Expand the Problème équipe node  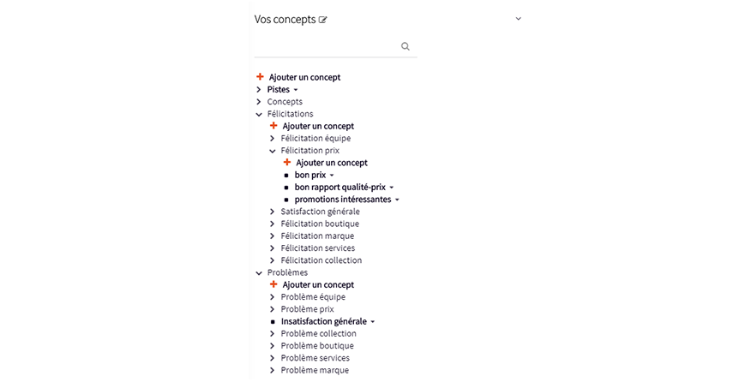point(272,297)
